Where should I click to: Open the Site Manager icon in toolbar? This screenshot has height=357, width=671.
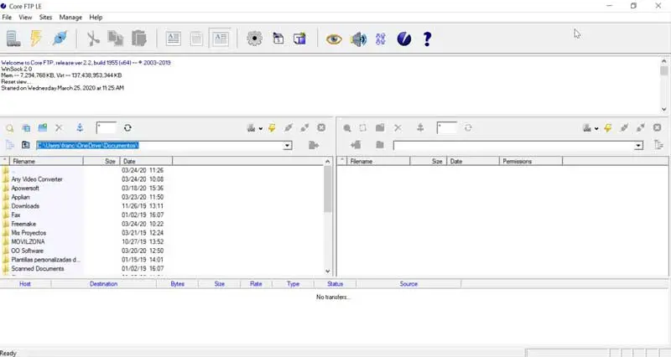pyautogui.click(x=13, y=39)
